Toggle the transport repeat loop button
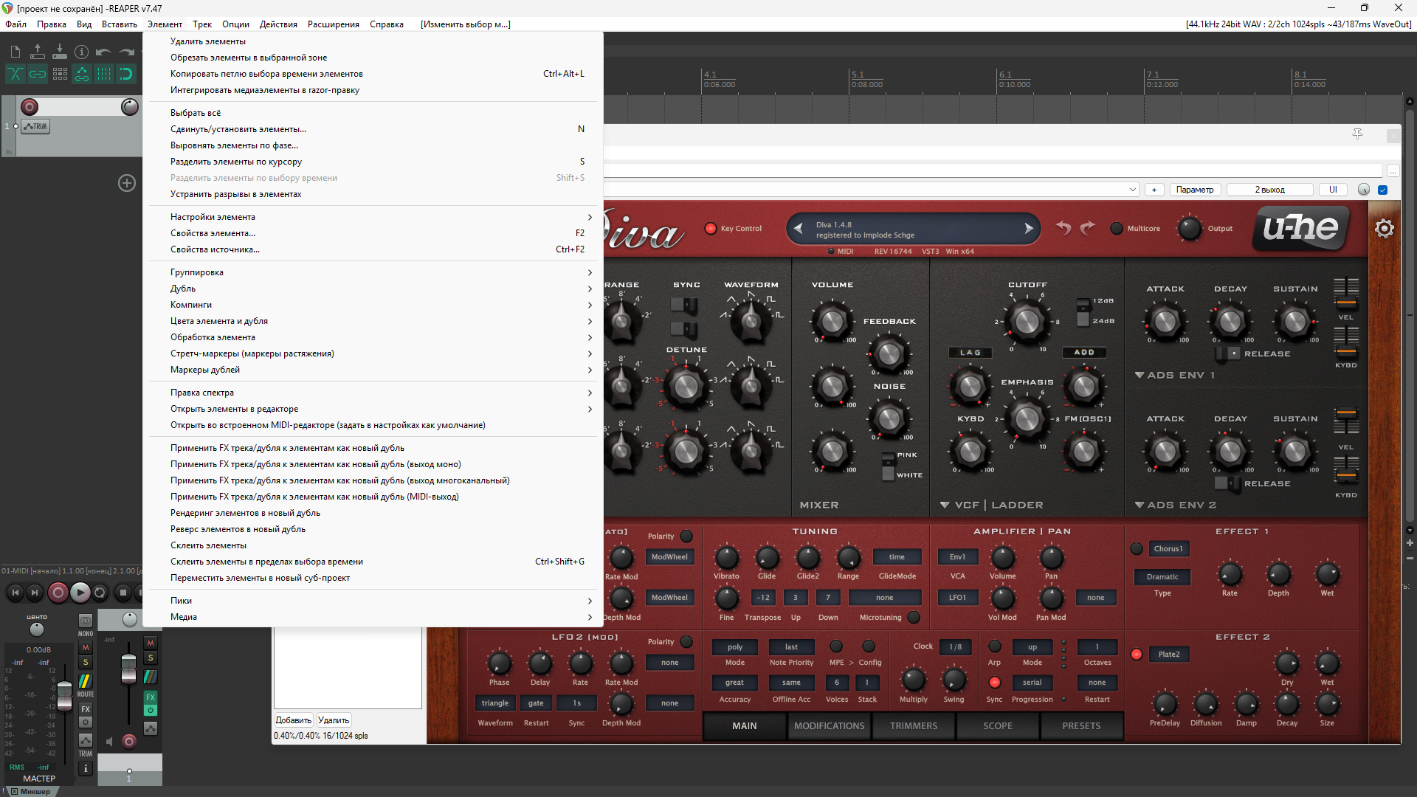The width and height of the screenshot is (1417, 797). (100, 592)
